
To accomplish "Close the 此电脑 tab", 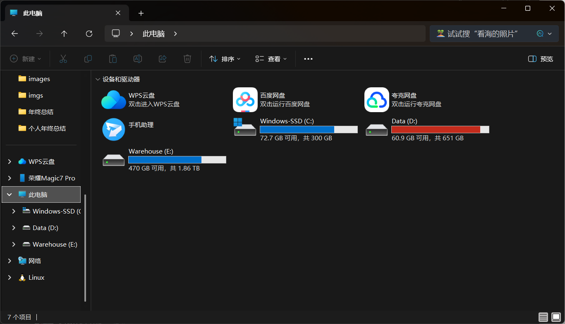I will 118,13.
